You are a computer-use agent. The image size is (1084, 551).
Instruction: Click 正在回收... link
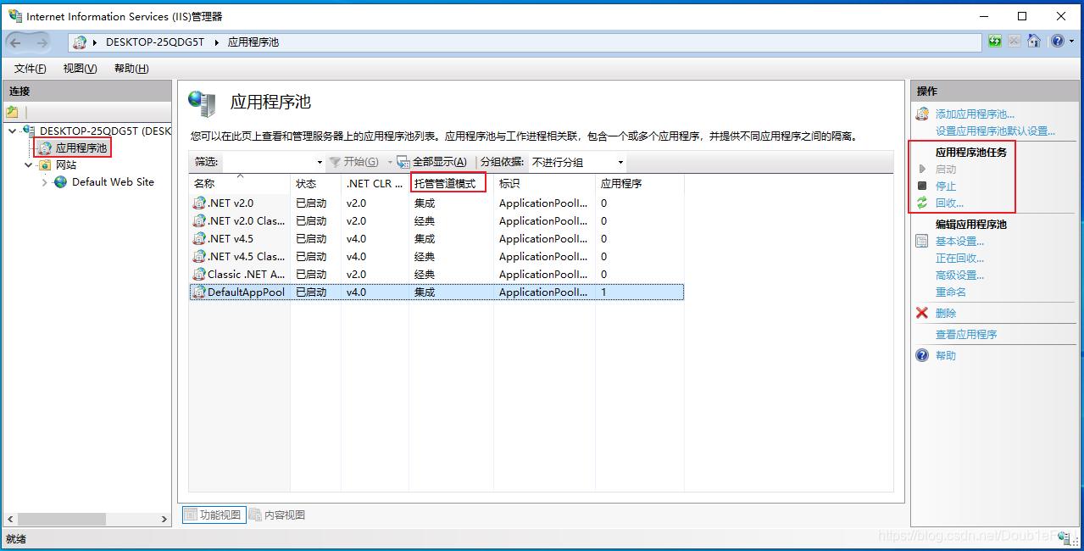click(959, 258)
